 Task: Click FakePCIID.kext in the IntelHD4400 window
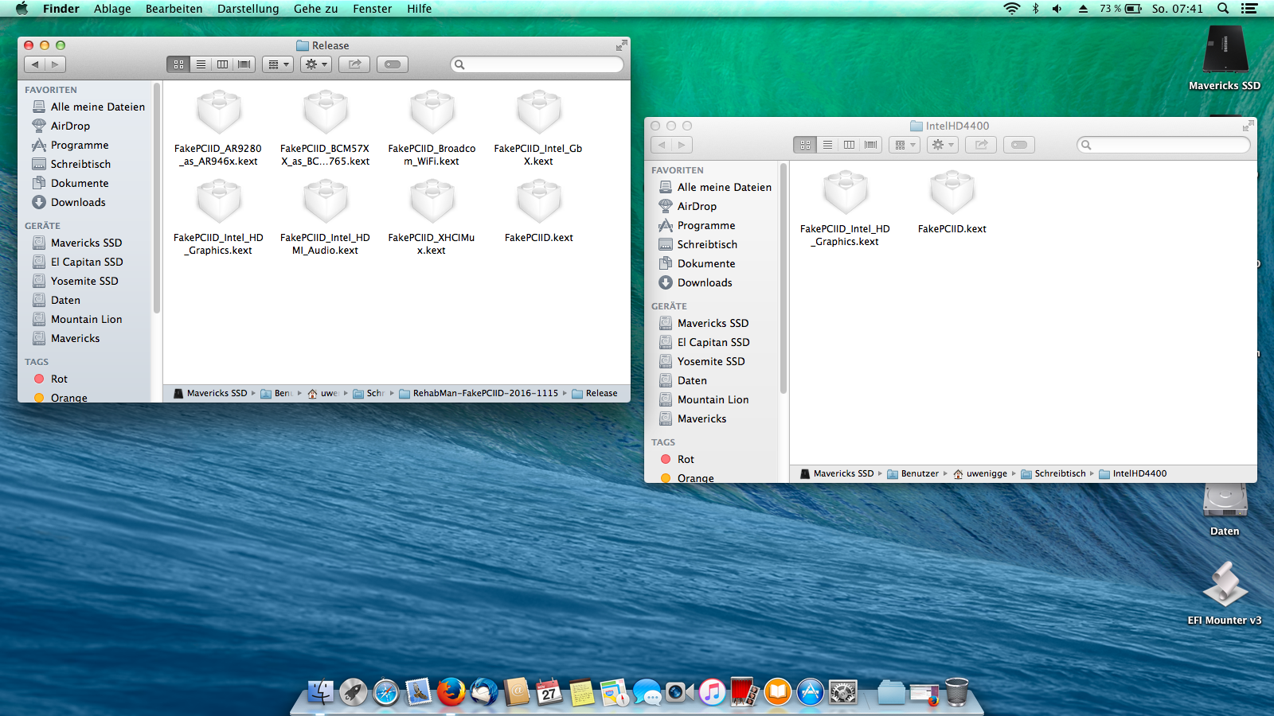point(952,194)
